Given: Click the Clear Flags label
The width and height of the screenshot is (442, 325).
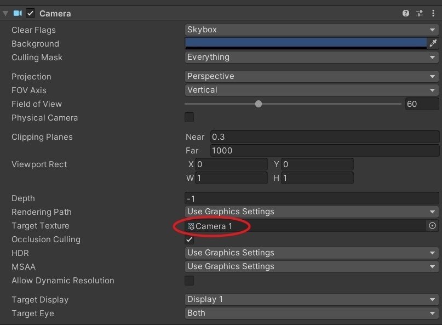Looking at the screenshot, I should pyautogui.click(x=33, y=30).
